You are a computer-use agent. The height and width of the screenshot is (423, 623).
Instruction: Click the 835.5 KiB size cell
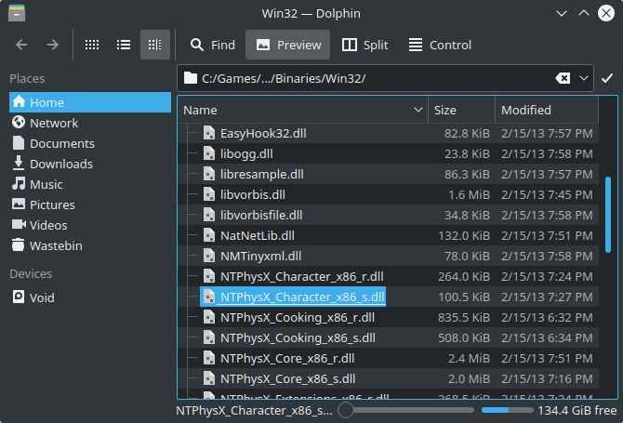pos(464,317)
